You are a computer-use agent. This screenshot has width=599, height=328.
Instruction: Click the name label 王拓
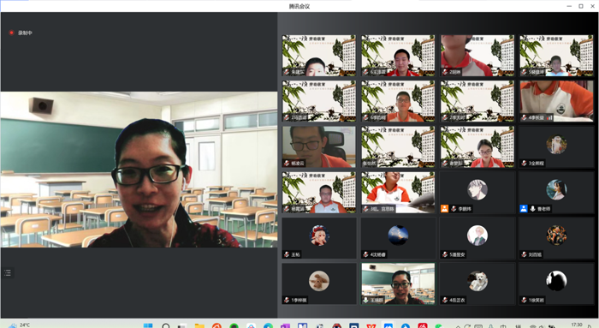pyautogui.click(x=296, y=254)
